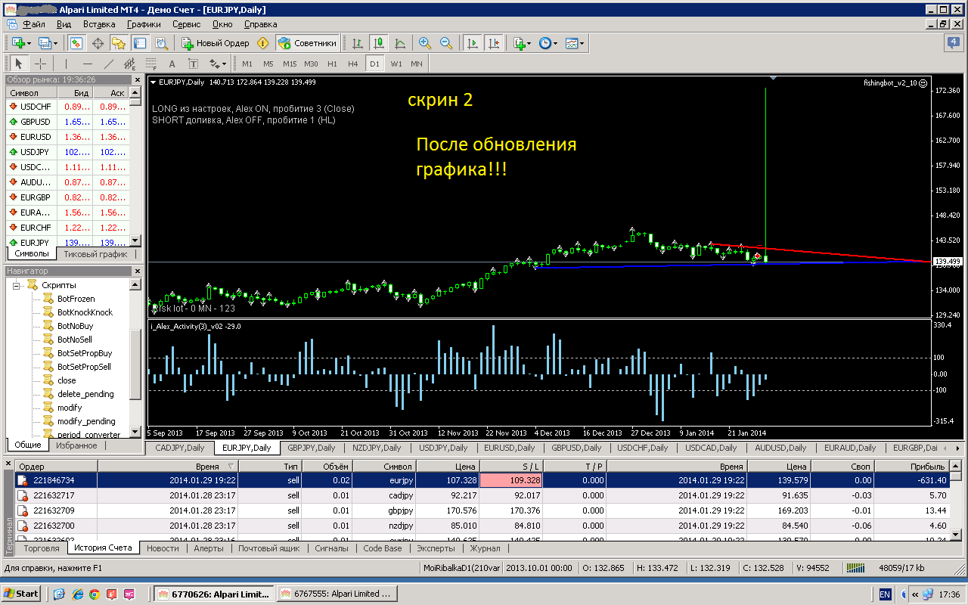Viewport: 968px width, 605px height.
Task: Switch chart to candlesticks icon
Action: point(379,43)
